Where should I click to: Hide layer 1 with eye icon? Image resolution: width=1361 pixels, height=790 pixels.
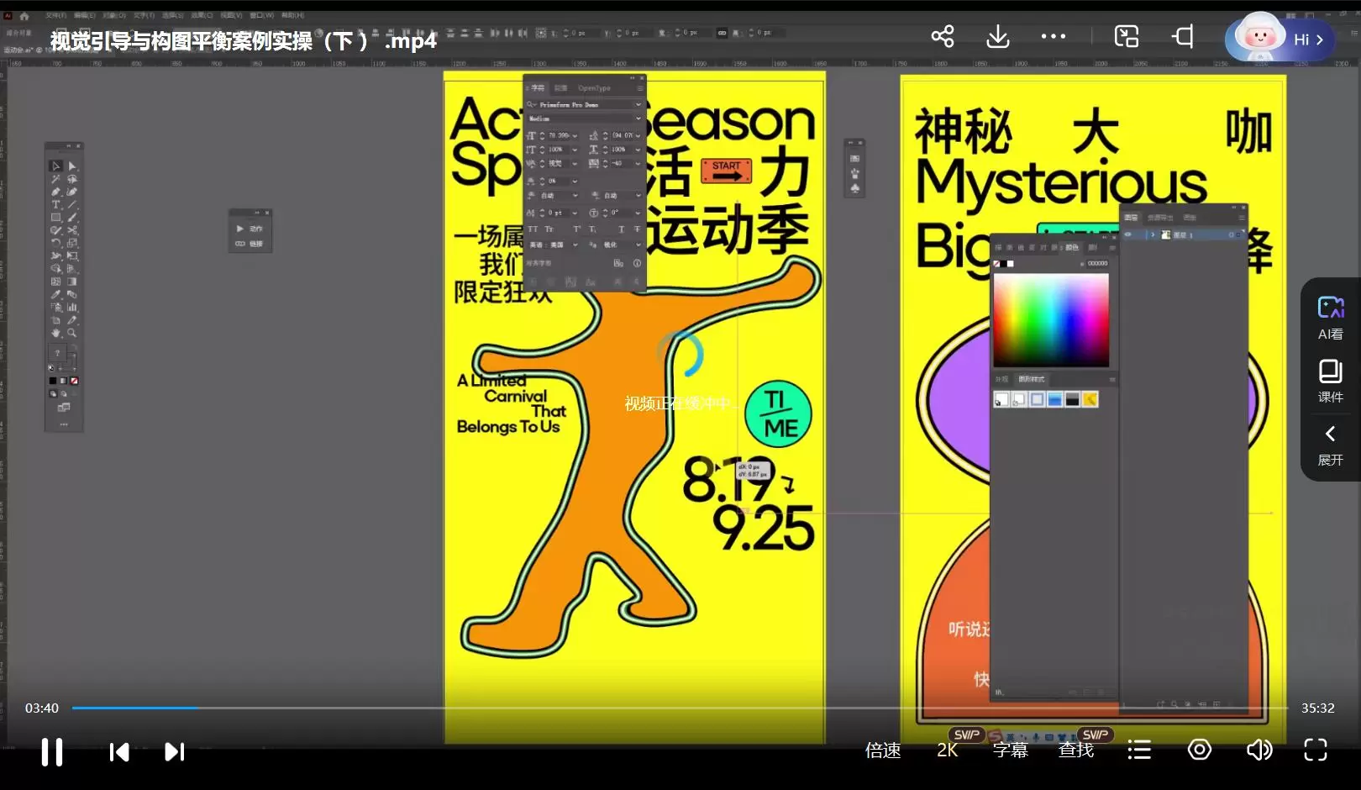point(1128,234)
